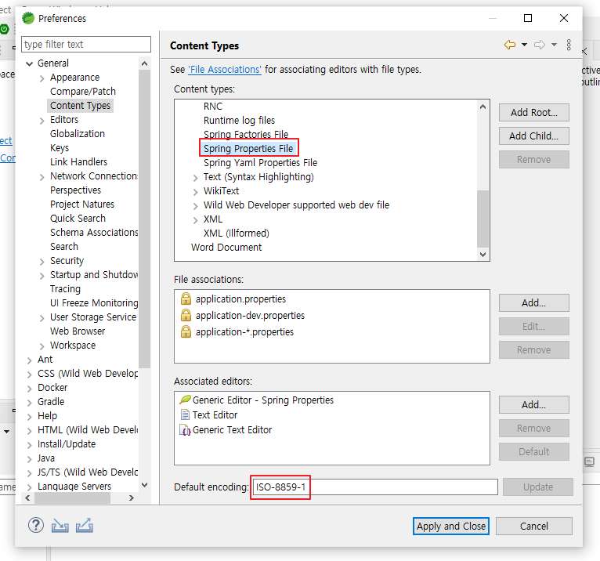
Task: Click the preferences tree vertical scrollbar
Action: click(x=144, y=219)
